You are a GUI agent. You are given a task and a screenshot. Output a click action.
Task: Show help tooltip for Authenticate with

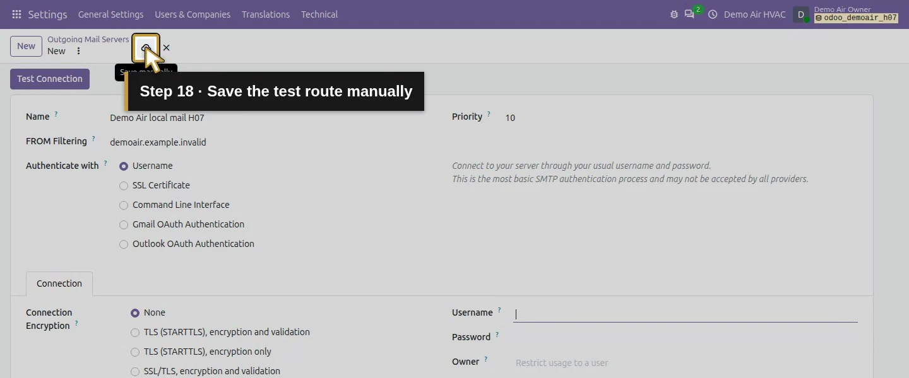(105, 163)
